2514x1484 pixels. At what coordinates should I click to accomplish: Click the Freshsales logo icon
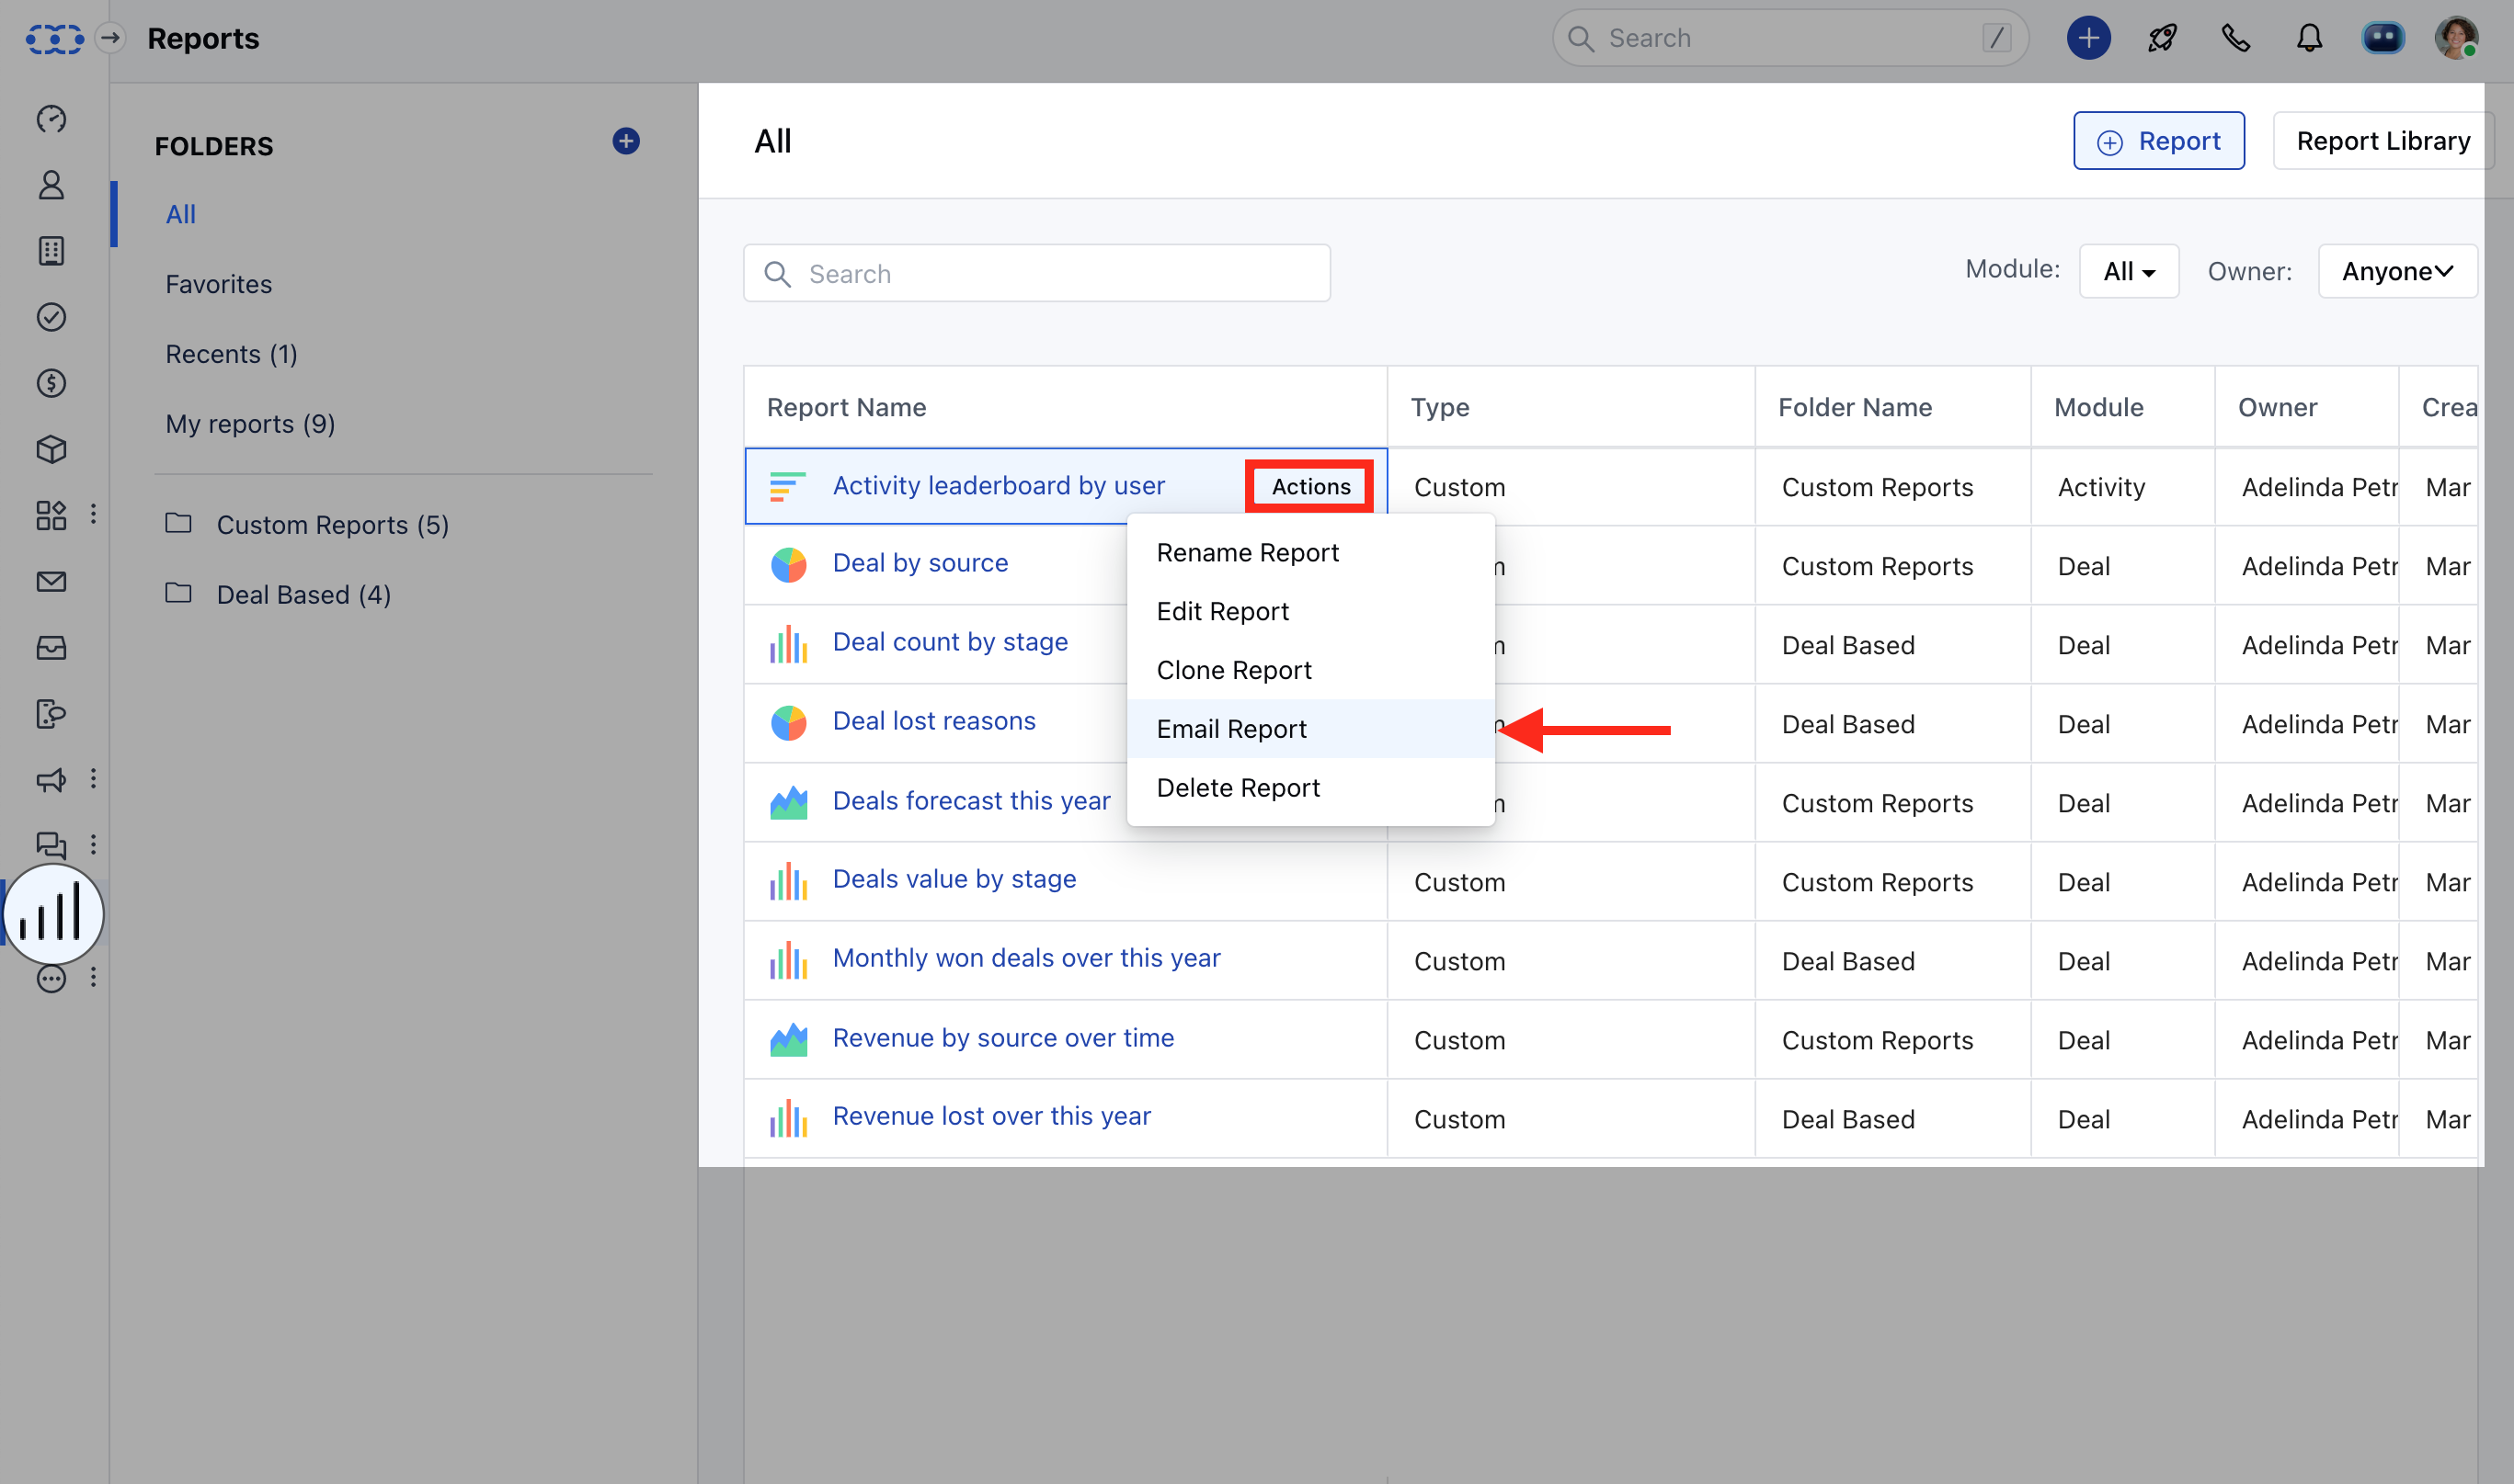coord(54,39)
